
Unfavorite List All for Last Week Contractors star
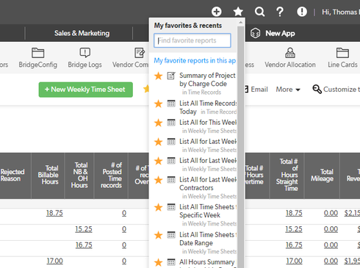pos(159,180)
